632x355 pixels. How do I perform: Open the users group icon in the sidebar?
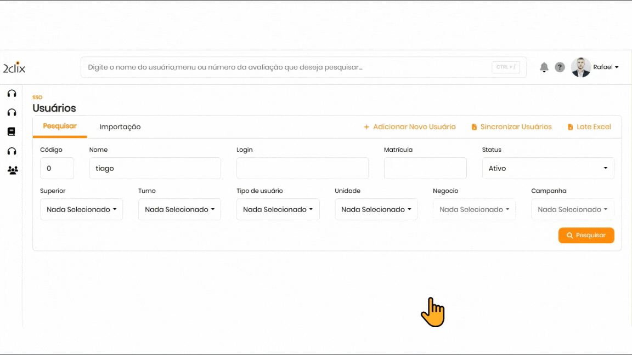(12, 170)
